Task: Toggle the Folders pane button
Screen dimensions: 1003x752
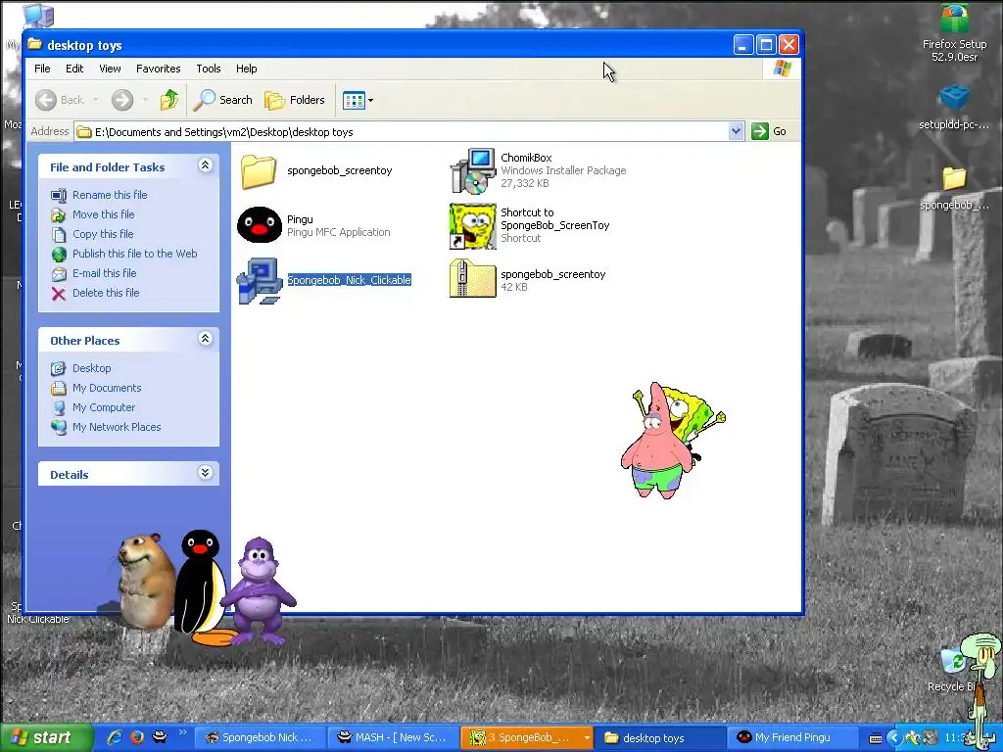Action: (x=295, y=100)
